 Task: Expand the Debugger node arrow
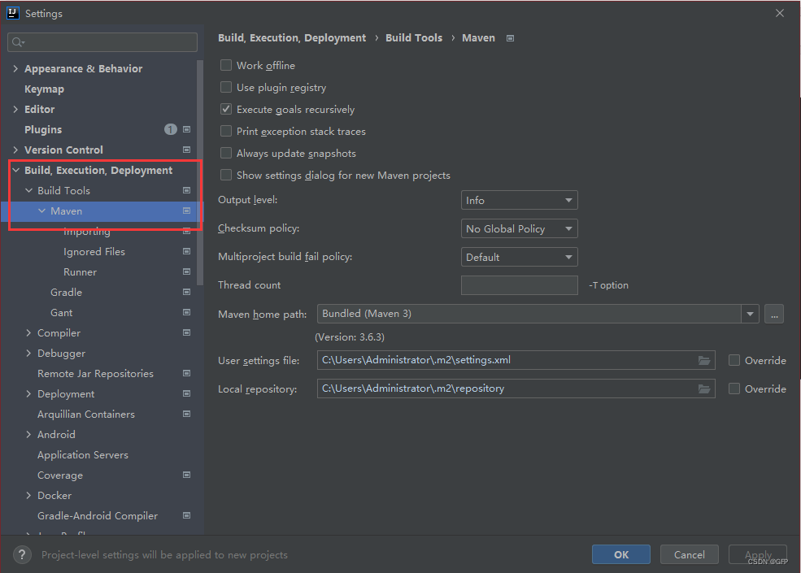(x=28, y=354)
